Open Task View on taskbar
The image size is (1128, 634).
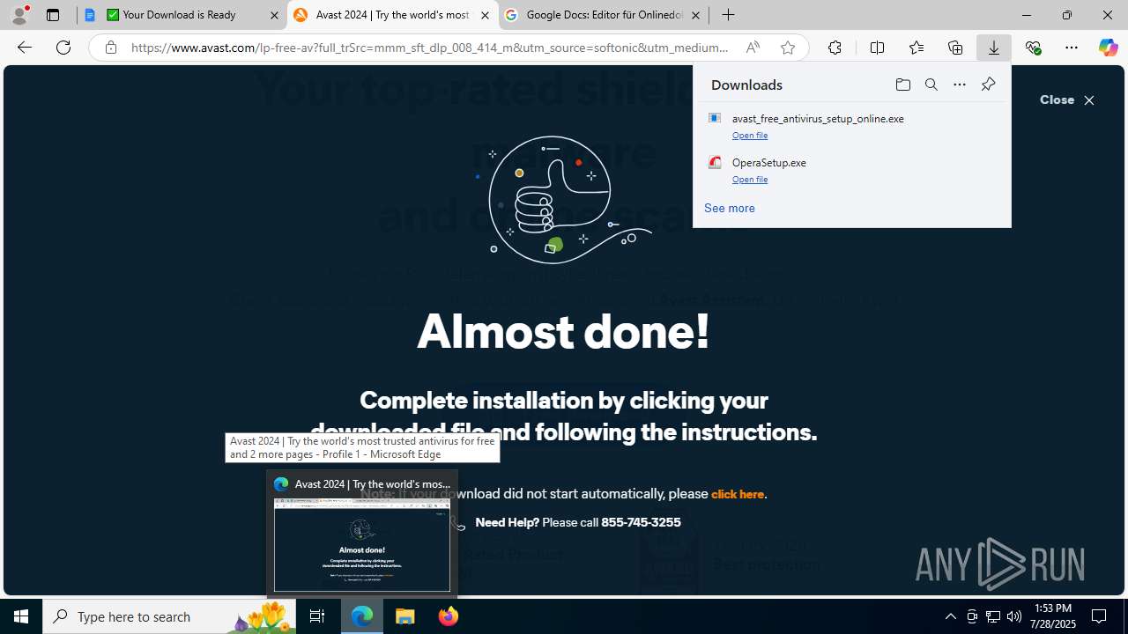[317, 616]
